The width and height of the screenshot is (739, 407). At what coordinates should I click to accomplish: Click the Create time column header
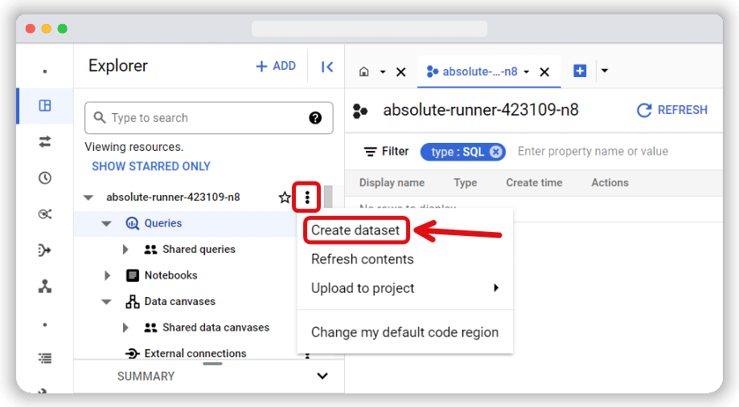534,182
